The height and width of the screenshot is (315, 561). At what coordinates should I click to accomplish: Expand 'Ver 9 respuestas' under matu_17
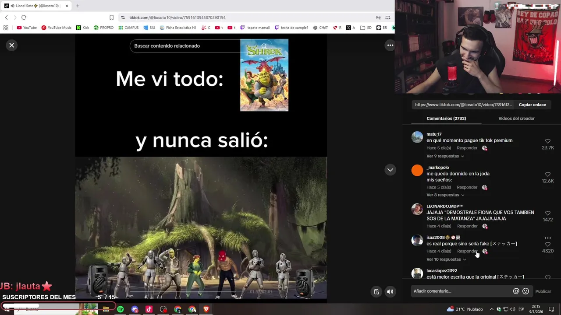point(445,156)
